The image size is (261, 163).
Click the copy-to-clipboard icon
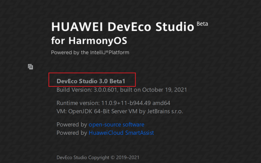pyautogui.click(x=31, y=67)
